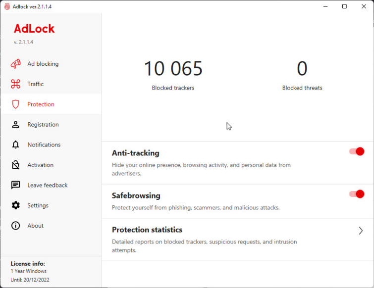
Task: Open the Protection statistics row title
Action: (147, 230)
